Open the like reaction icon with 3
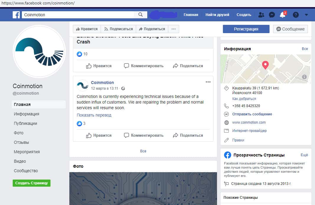 point(79,123)
